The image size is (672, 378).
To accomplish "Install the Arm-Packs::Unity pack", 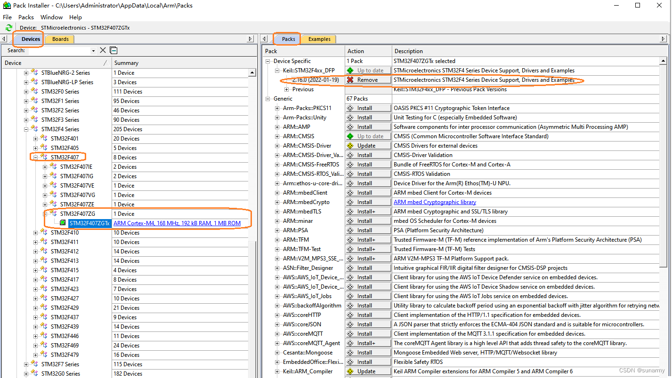I will 368,118.
